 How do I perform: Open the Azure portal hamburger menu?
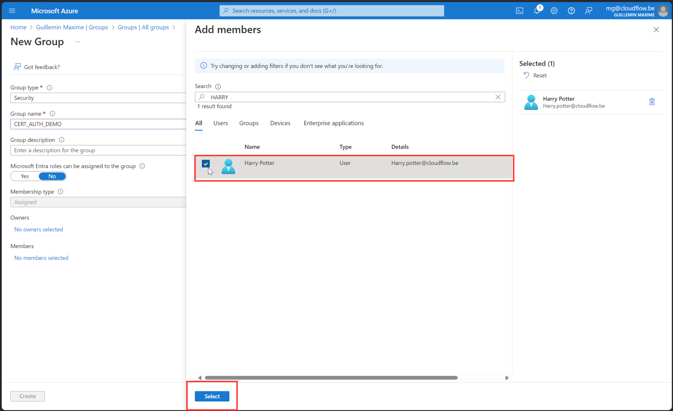(12, 11)
